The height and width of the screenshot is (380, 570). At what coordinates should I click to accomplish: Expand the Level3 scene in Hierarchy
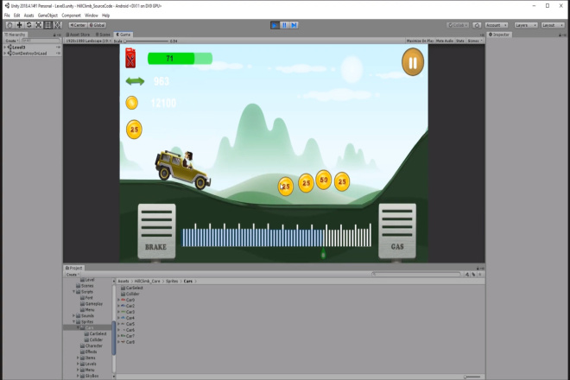point(4,47)
